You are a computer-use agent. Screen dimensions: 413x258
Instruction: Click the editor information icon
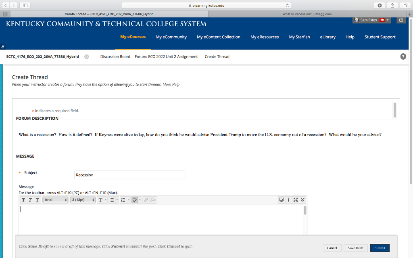(288, 200)
